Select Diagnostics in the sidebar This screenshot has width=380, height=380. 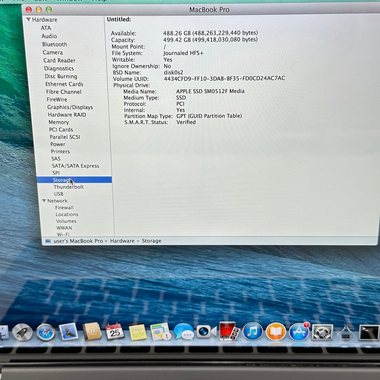click(59, 68)
